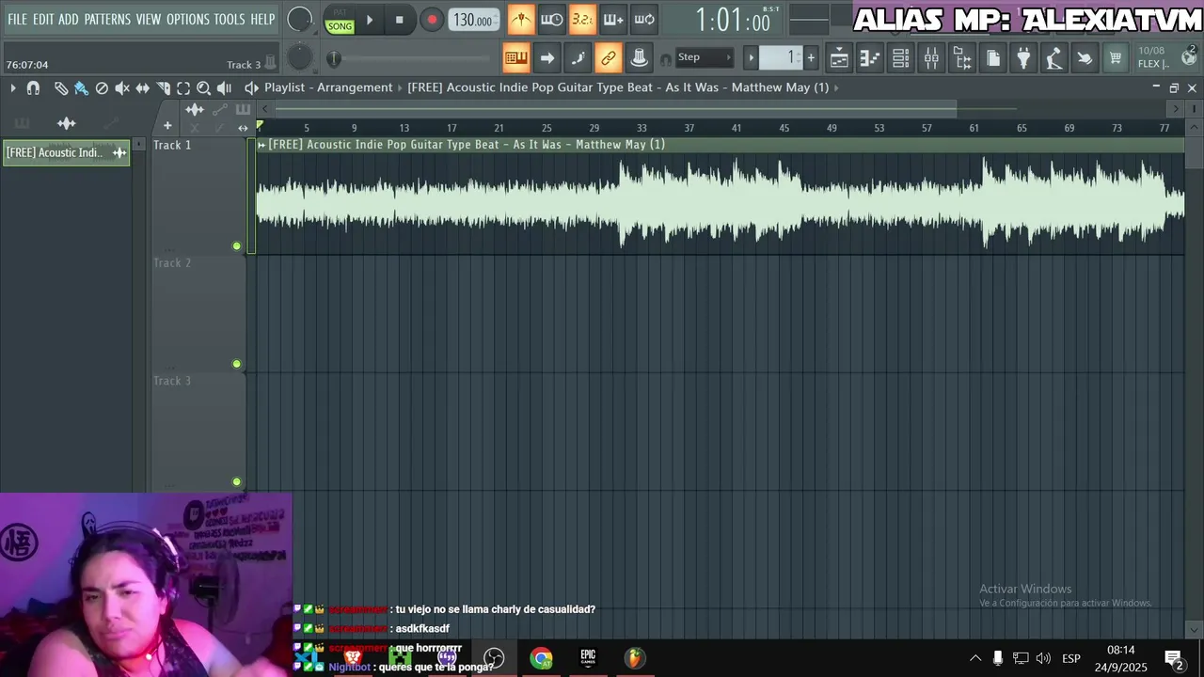This screenshot has height=677, width=1204.
Task: Open the ADD menu
Action: click(x=69, y=19)
